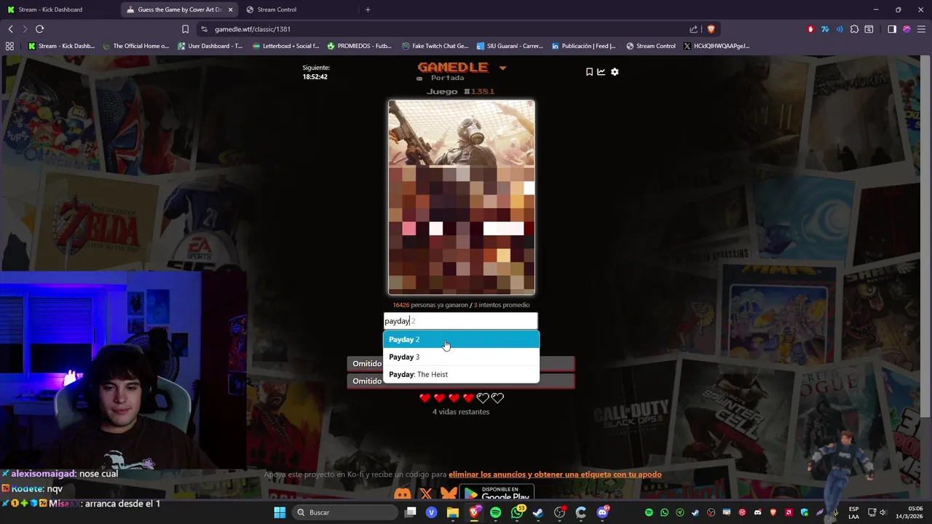Image resolution: width=932 pixels, height=524 pixels.
Task: Select Payday 2 from the suggestions
Action: 462,340
